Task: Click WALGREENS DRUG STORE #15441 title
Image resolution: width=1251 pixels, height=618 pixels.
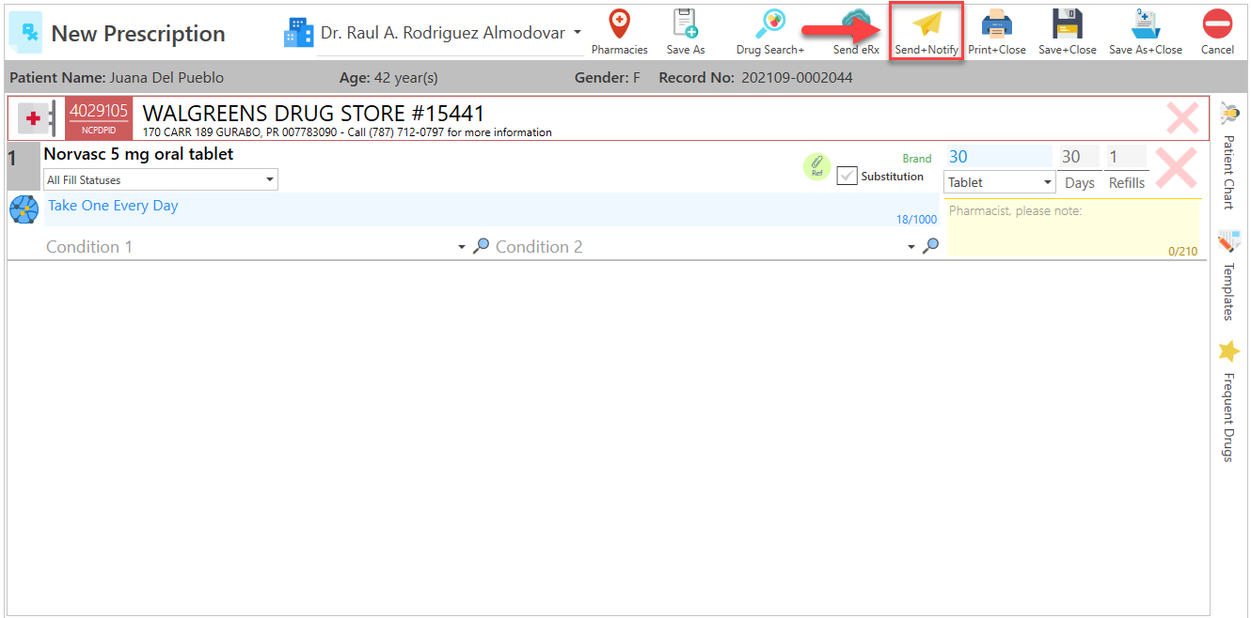Action: tap(313, 114)
